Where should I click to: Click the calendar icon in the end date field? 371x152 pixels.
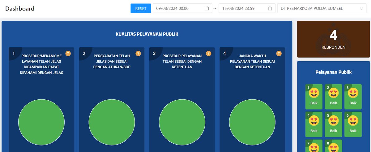270,8
